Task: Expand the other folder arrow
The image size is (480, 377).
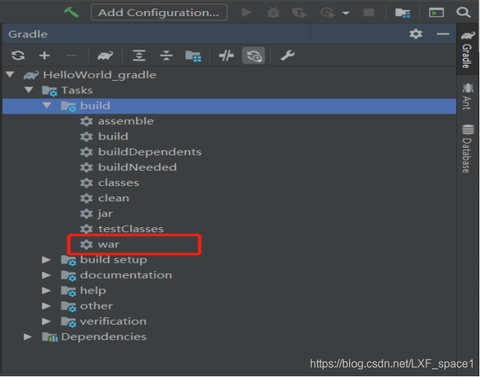Action: 46,306
